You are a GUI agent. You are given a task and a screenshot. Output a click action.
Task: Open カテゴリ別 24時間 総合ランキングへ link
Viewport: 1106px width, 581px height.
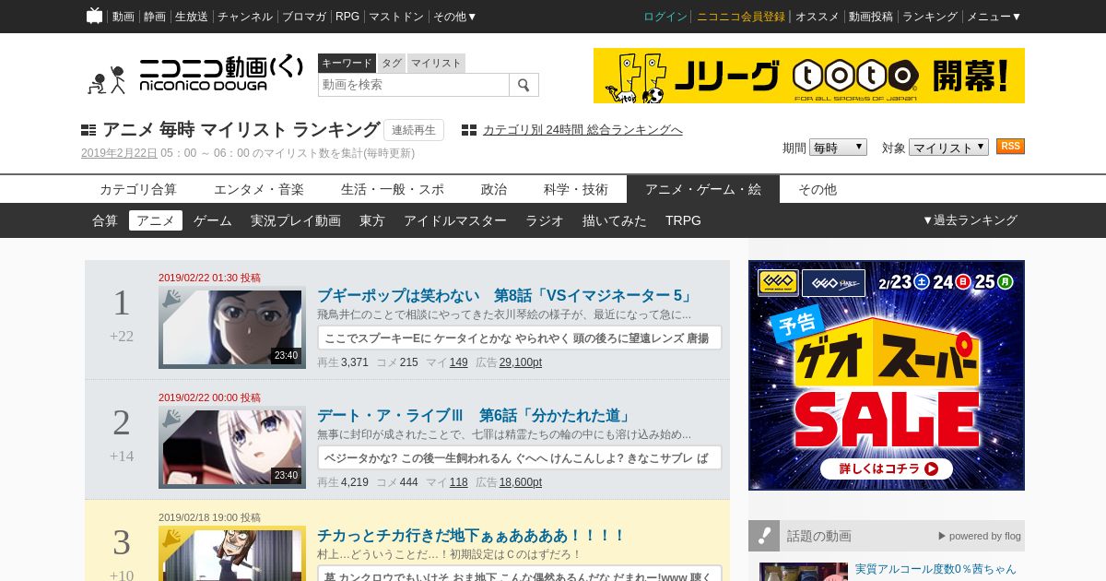pos(582,130)
